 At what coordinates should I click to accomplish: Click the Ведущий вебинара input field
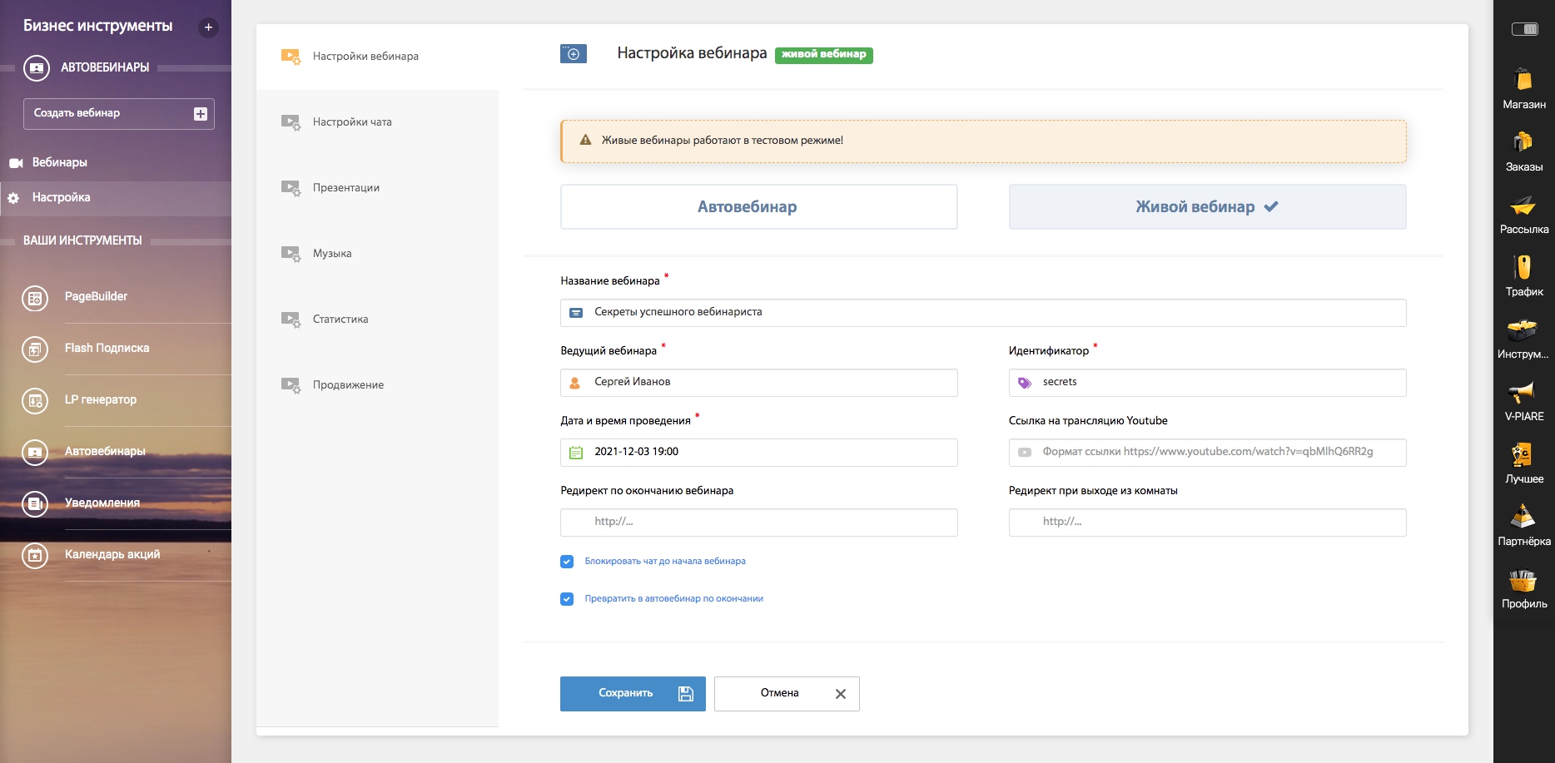(x=758, y=383)
